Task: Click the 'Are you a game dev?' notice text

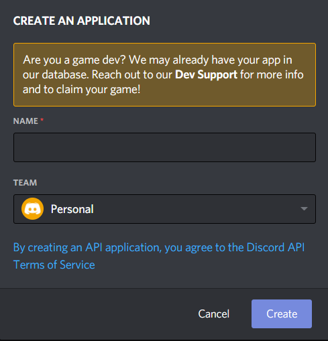Action: tap(163, 74)
